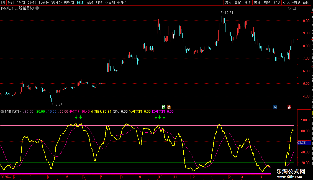Viewport: 313px width, 180px height.
Task: Click the 中期线: 80.84 indicator value
Action: 101,112
